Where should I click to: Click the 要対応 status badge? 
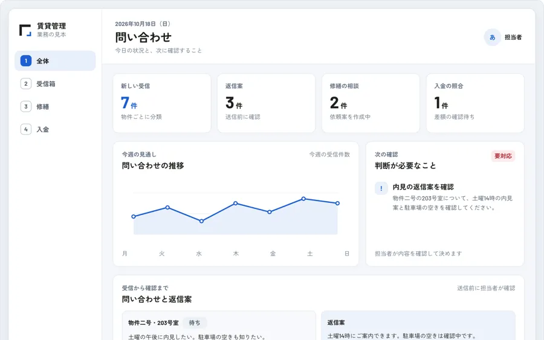pos(503,156)
